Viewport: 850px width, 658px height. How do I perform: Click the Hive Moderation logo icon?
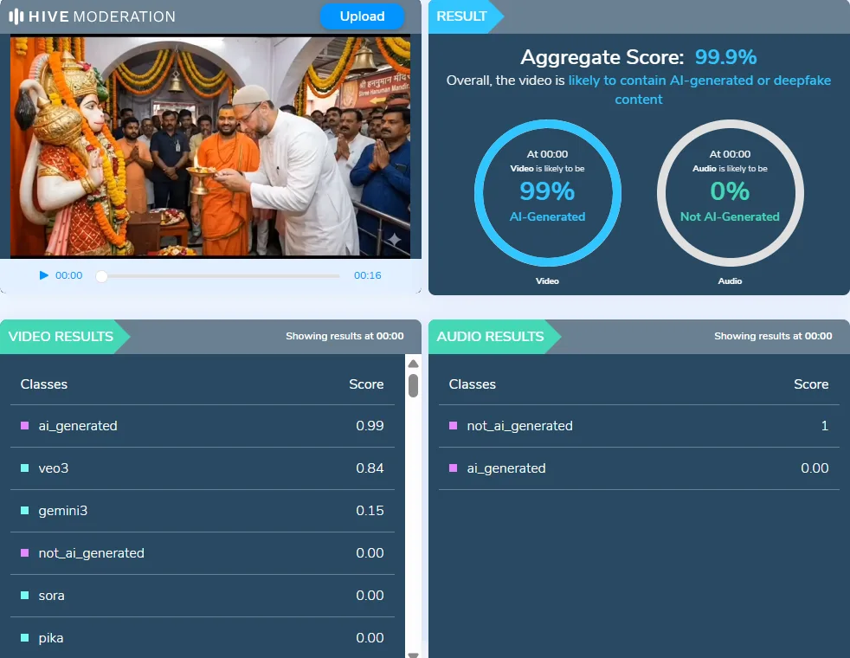[x=16, y=16]
